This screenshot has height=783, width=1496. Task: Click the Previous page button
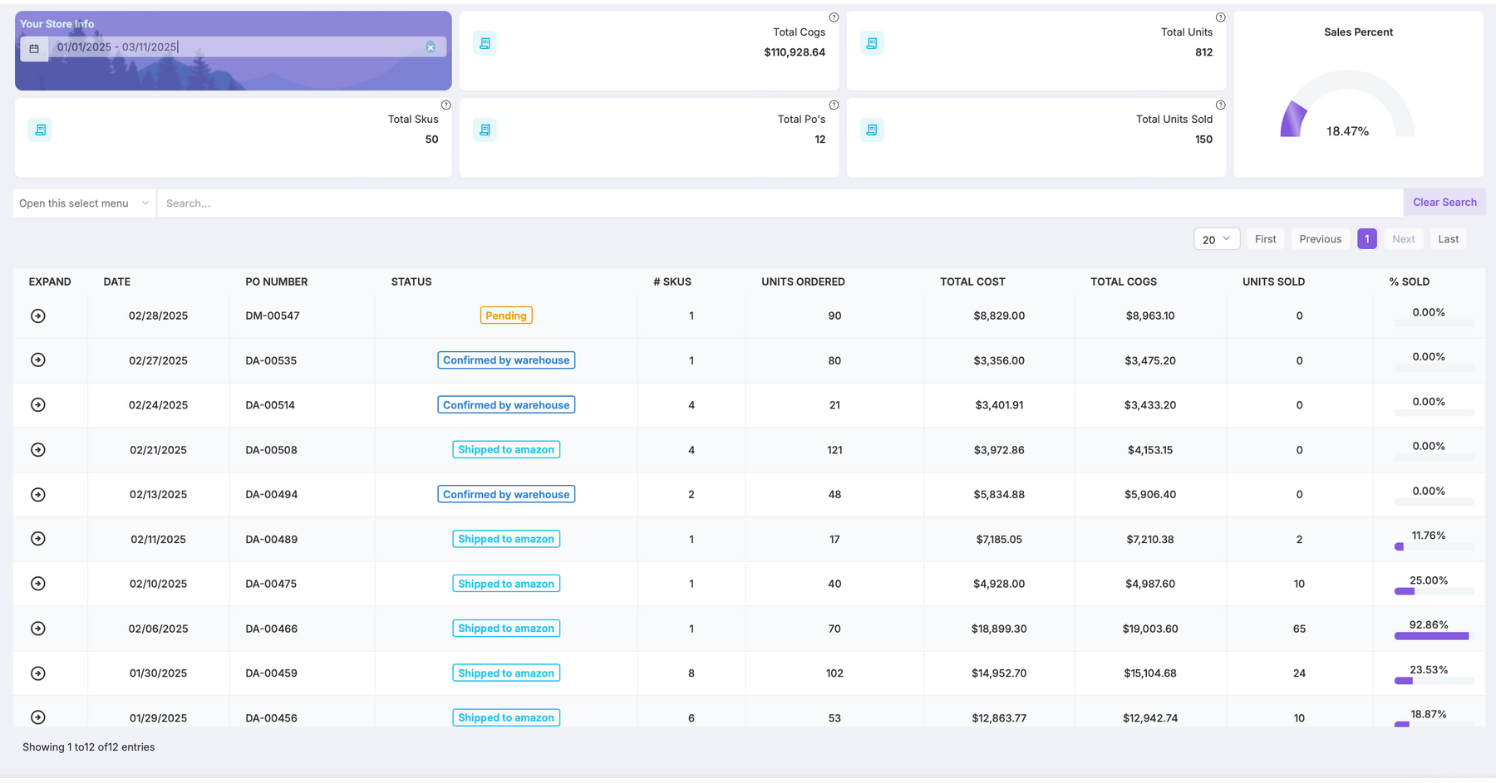1320,239
